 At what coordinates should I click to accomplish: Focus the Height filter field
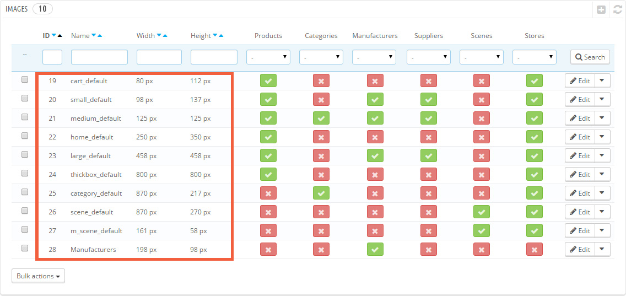pyautogui.click(x=214, y=57)
